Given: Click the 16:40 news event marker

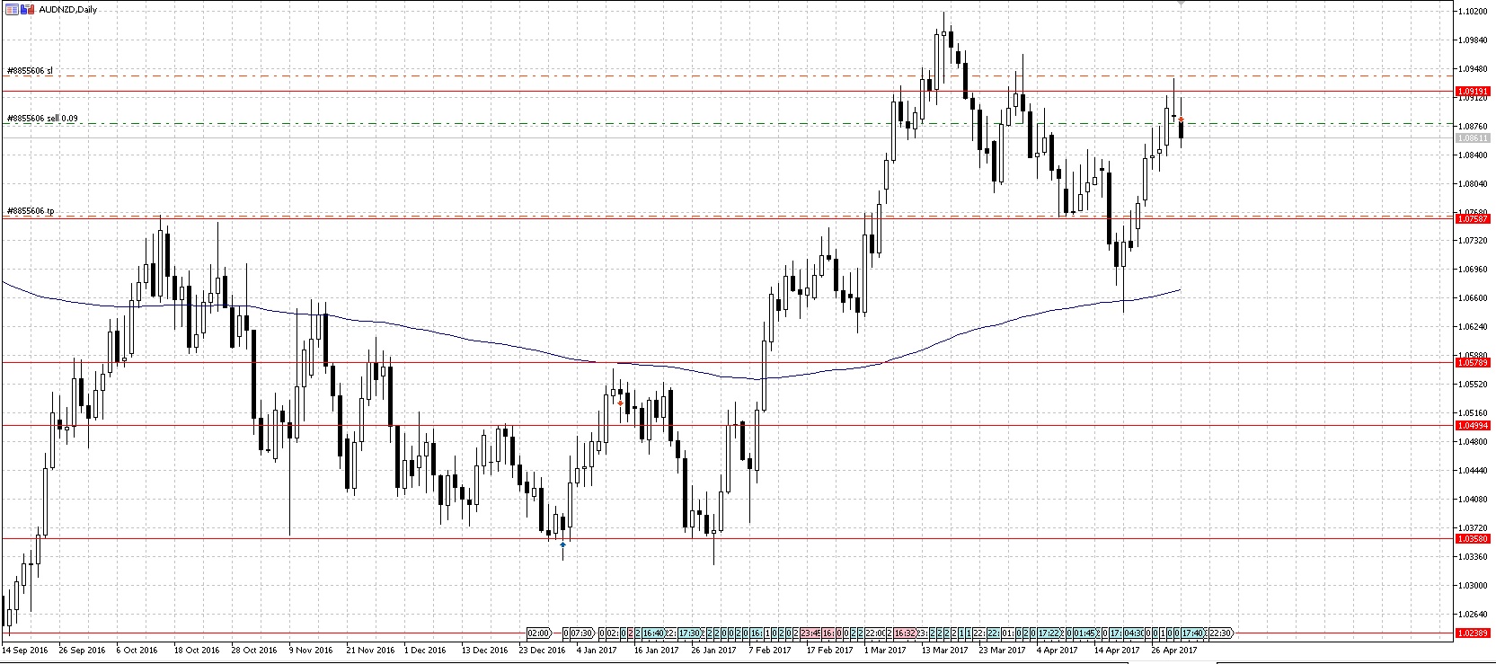Looking at the screenshot, I should (x=653, y=633).
